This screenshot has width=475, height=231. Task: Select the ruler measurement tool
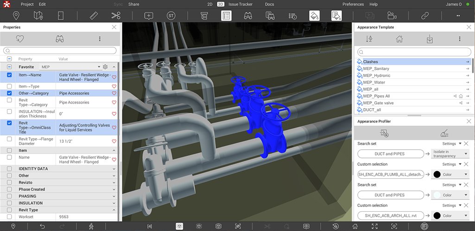click(x=94, y=15)
